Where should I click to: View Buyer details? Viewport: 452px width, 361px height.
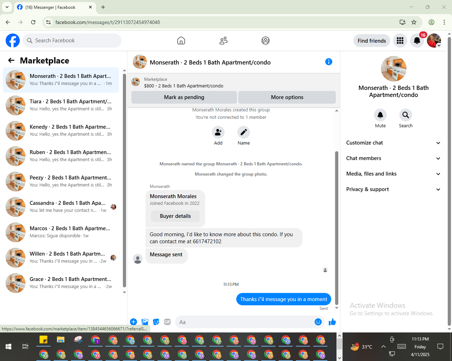click(175, 216)
